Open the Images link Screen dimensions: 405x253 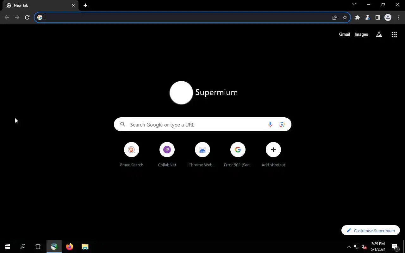pyautogui.click(x=361, y=34)
